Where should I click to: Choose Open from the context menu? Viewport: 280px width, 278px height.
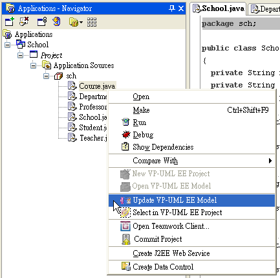pos(191,97)
